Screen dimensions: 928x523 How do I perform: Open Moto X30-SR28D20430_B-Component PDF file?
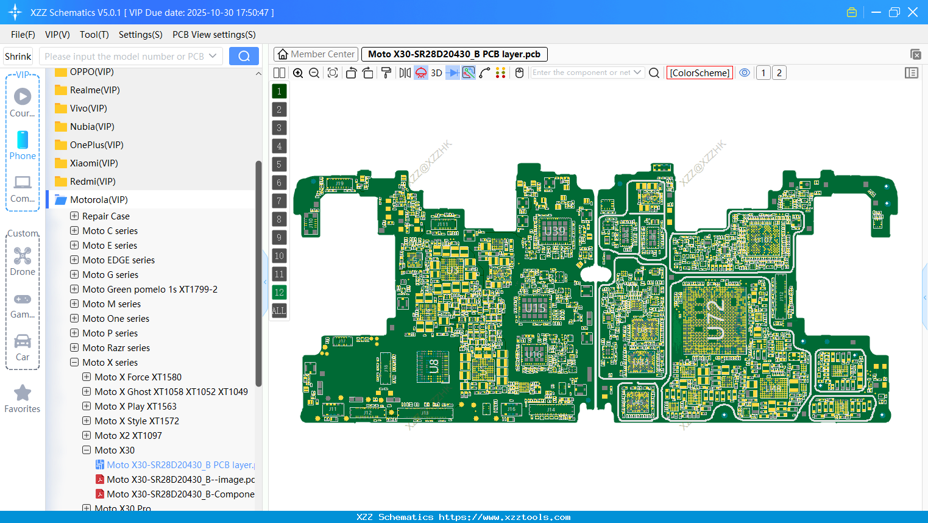(x=175, y=494)
